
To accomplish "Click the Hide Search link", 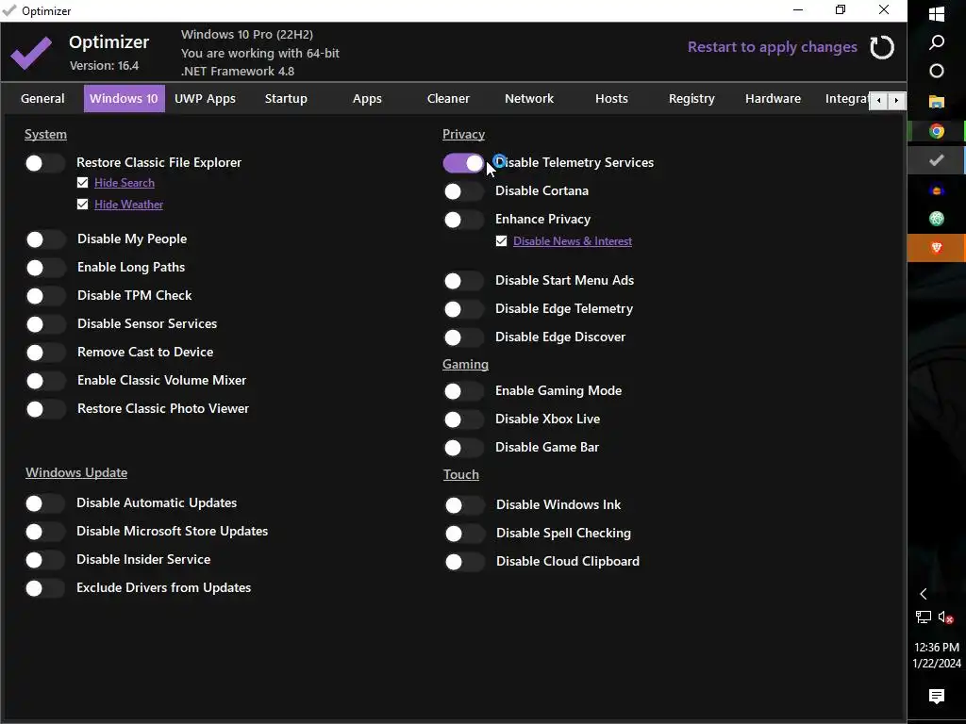I will click(x=125, y=183).
